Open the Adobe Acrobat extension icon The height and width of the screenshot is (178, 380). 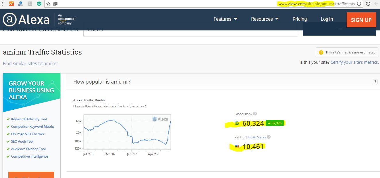pyautogui.click(x=30, y=4)
